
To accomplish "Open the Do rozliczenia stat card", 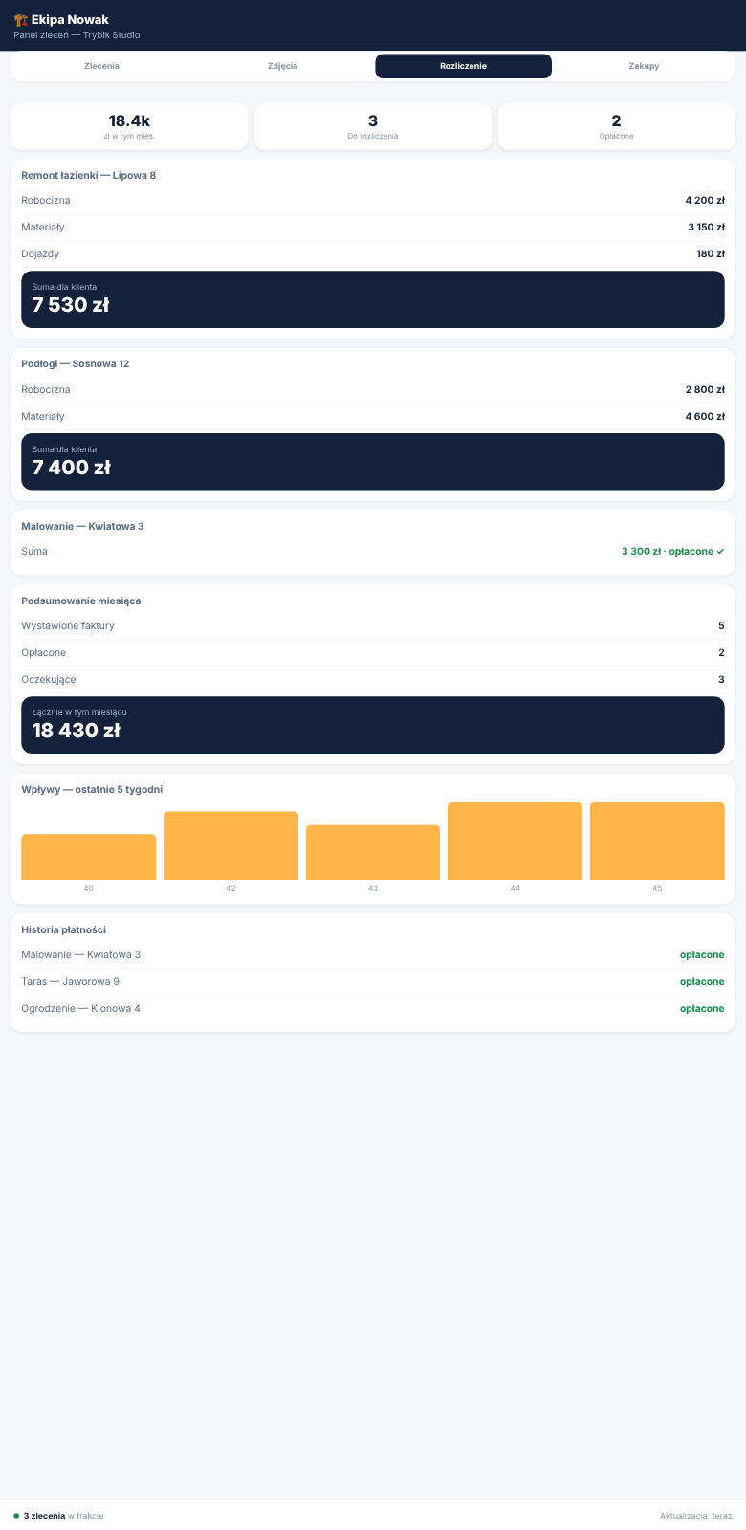I will click(373, 126).
